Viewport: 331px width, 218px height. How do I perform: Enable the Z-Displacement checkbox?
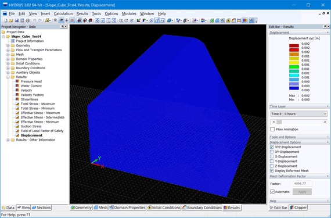pyautogui.click(x=272, y=166)
